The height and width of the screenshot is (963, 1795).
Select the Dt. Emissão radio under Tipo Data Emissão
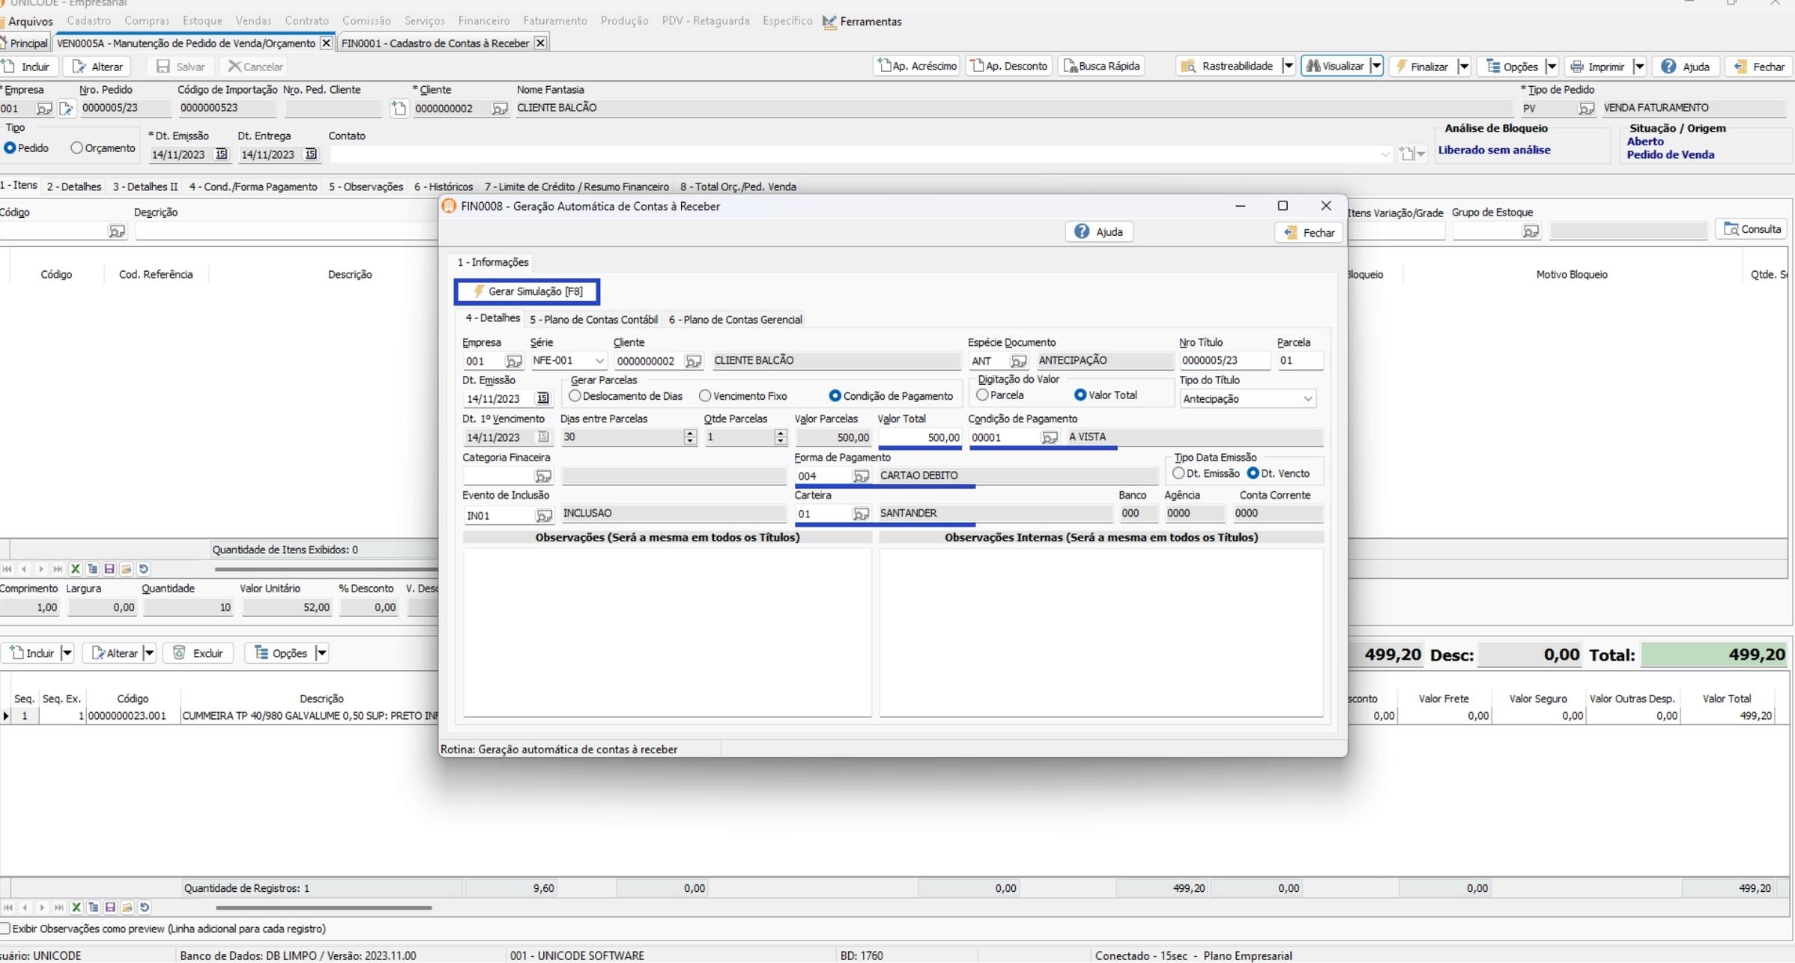pyautogui.click(x=1178, y=474)
